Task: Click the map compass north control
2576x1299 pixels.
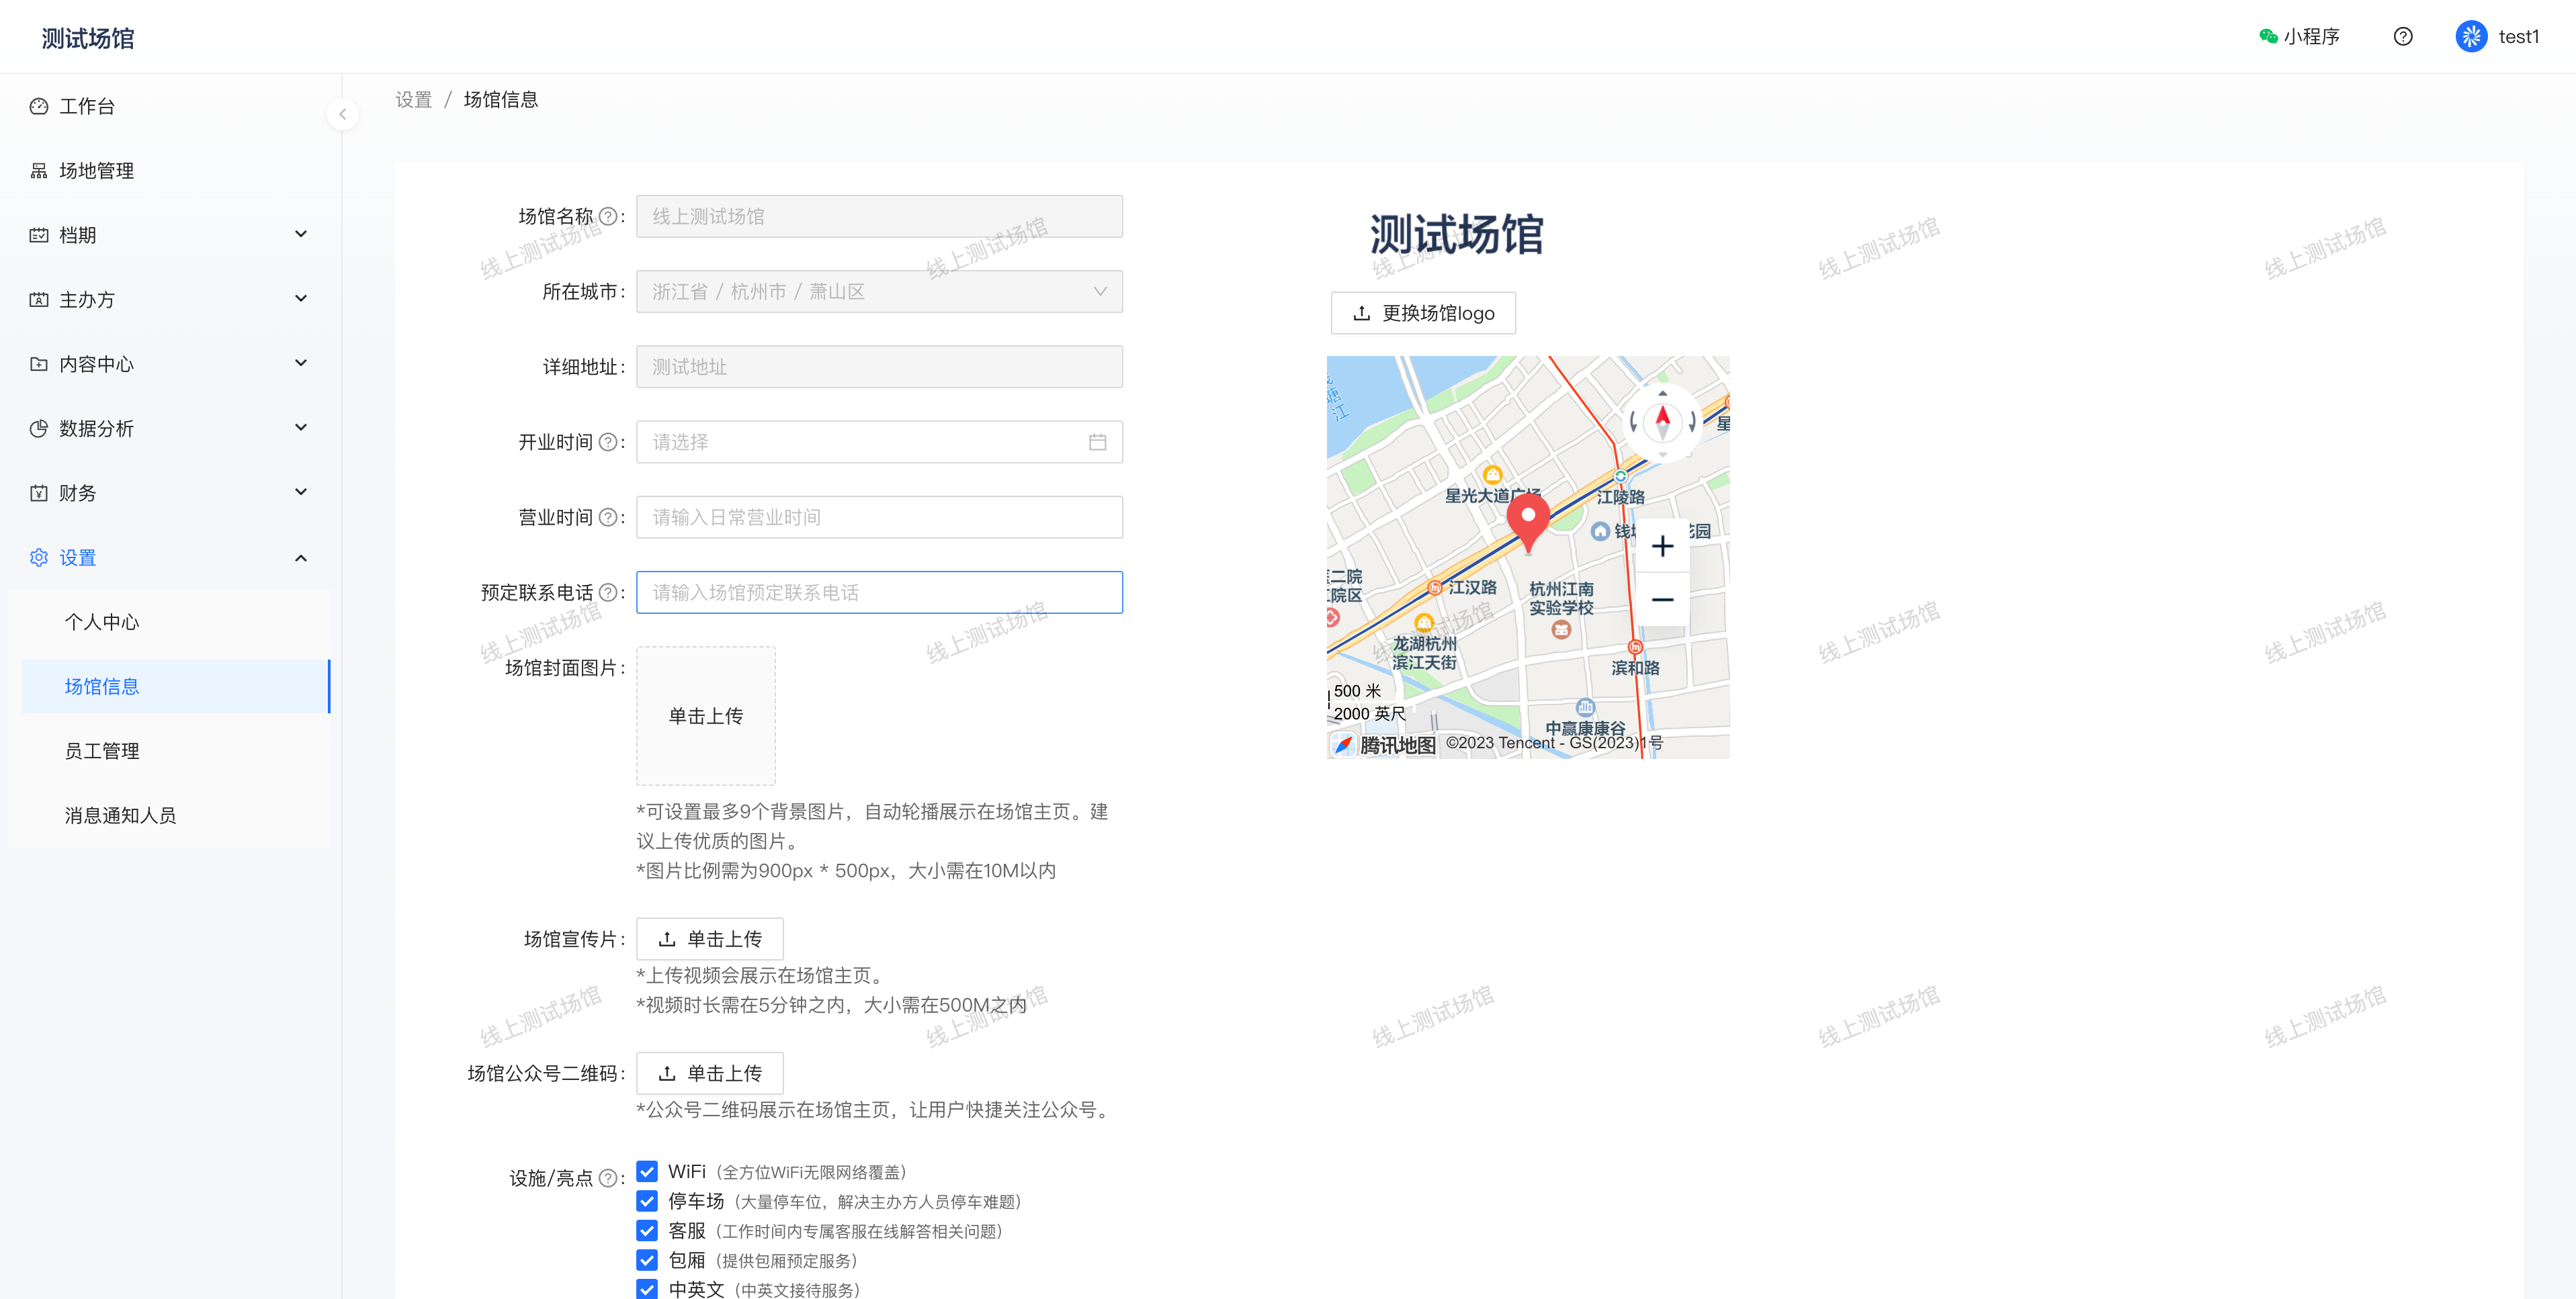Action: [1662, 420]
